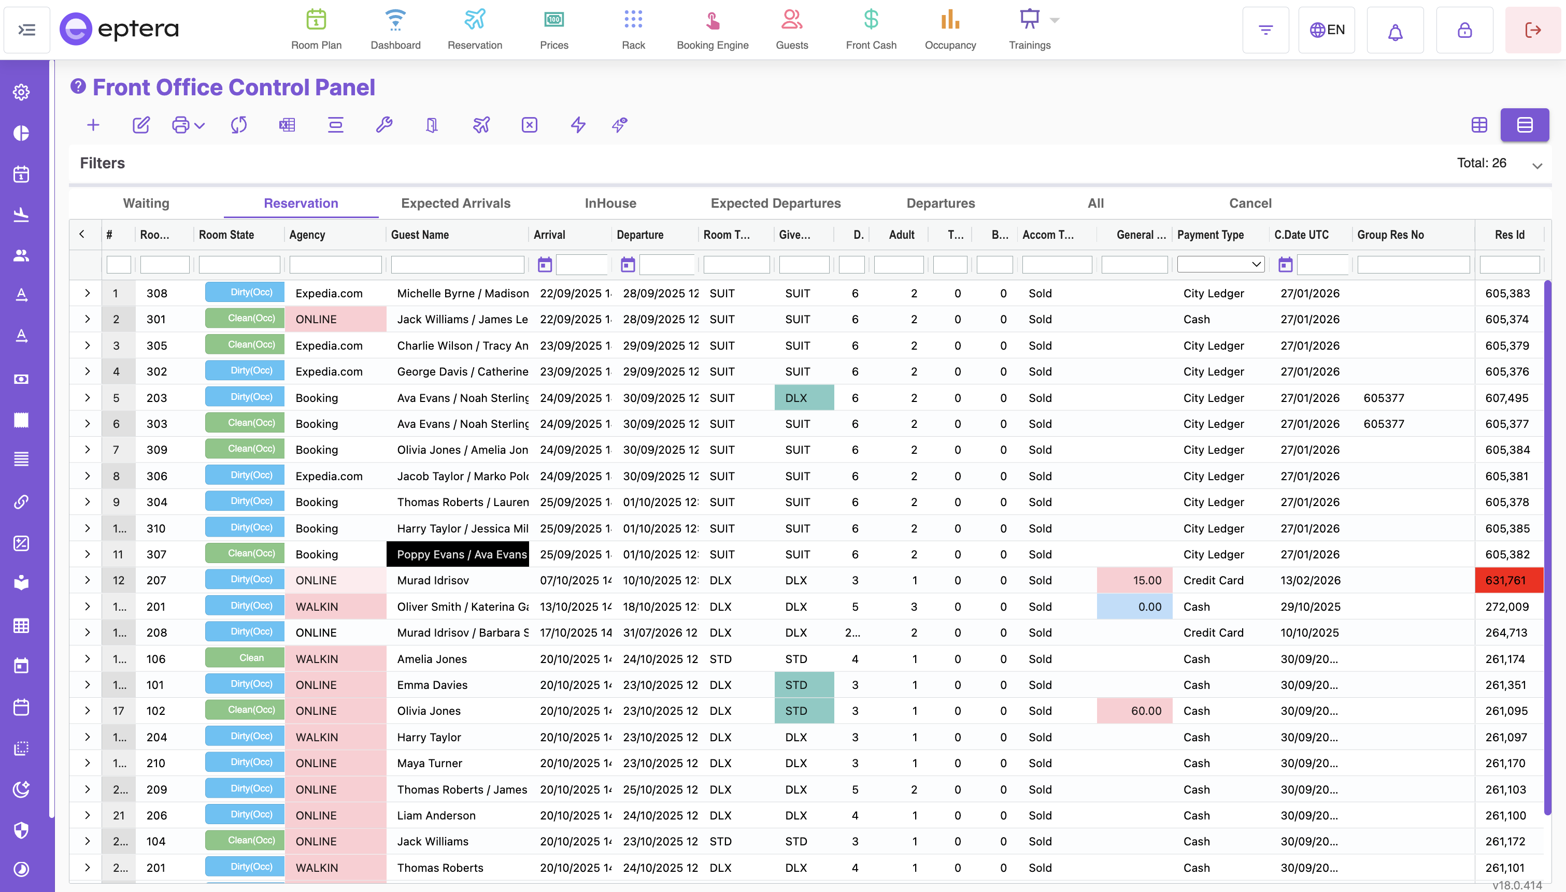Select the highlighted Poppy Evans guest cell
This screenshot has width=1566, height=892.
[x=457, y=554]
